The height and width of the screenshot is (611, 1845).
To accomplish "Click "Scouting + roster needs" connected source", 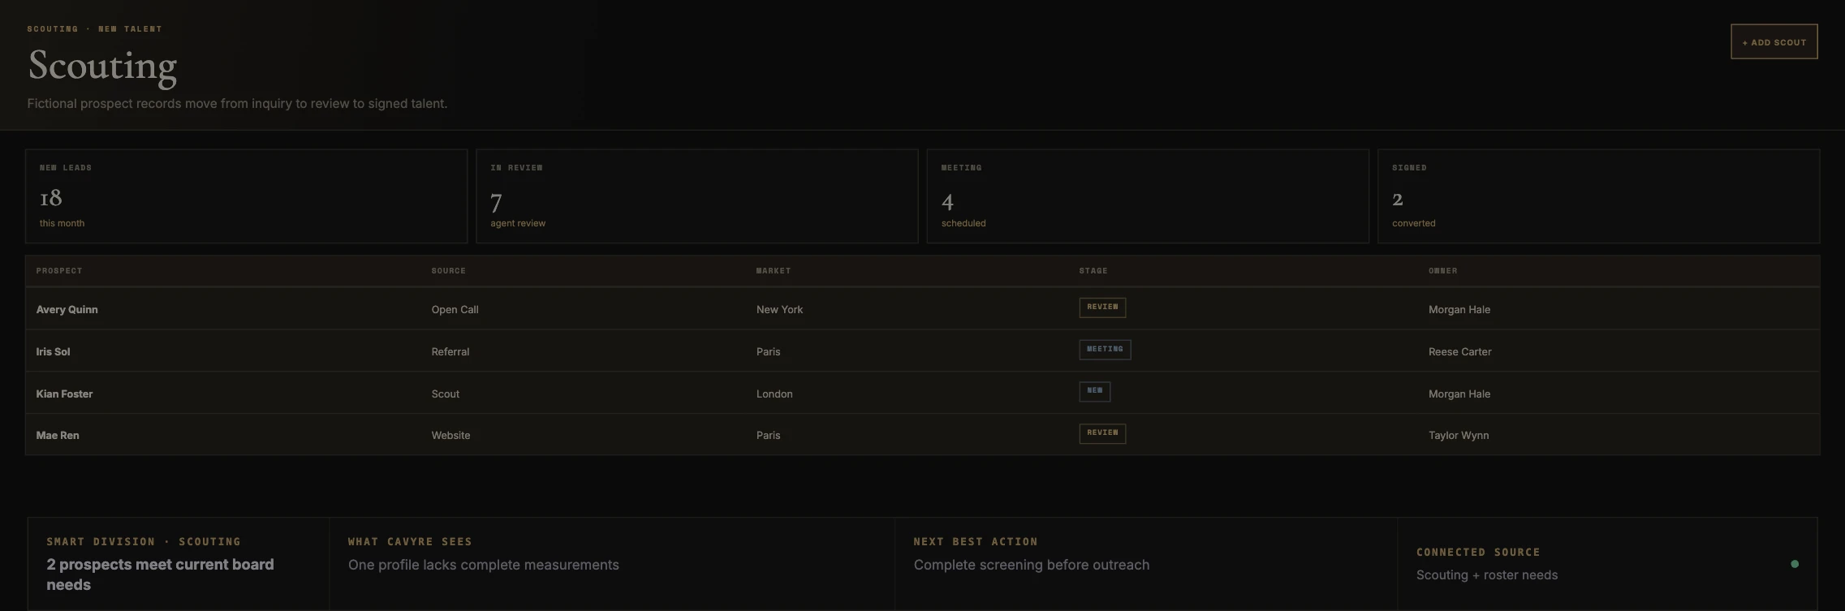I will pyautogui.click(x=1487, y=574).
